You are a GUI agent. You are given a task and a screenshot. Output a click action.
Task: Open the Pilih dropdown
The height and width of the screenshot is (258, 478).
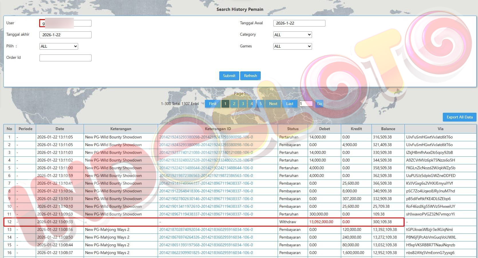point(59,46)
